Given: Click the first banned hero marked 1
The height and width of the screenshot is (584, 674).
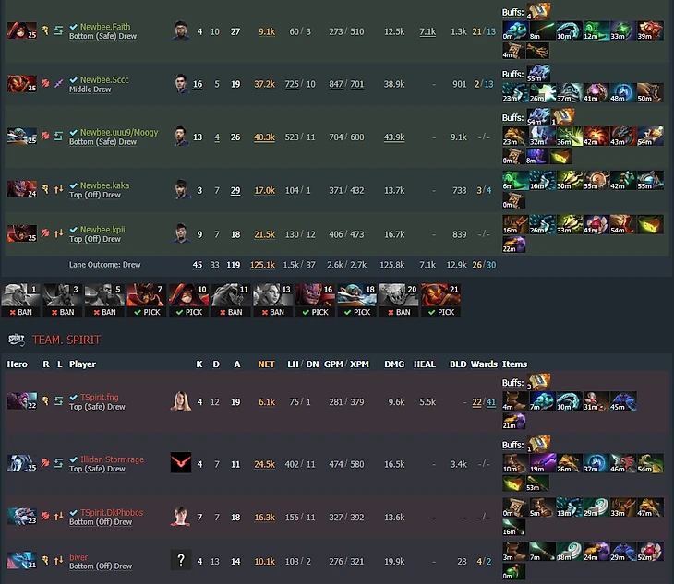Looking at the screenshot, I should point(20,300).
